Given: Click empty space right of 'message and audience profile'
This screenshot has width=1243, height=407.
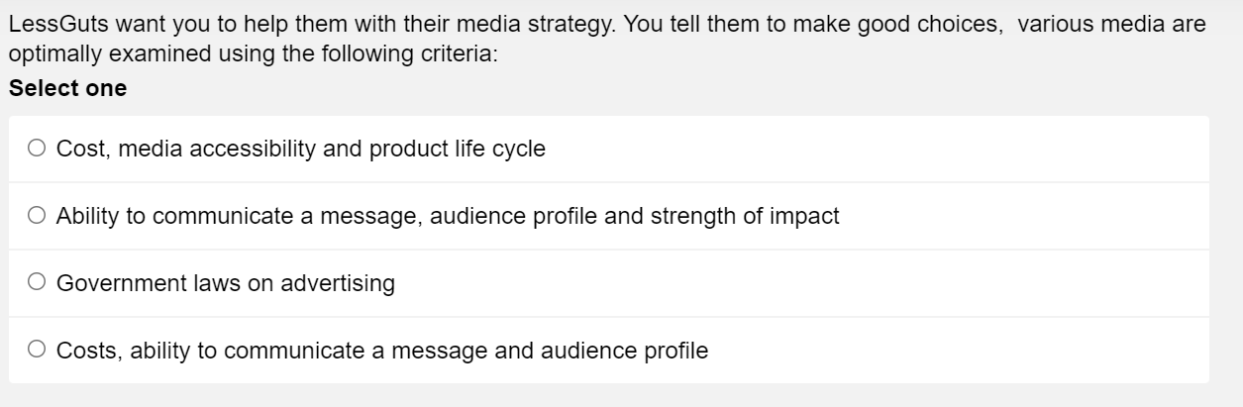Looking at the screenshot, I should tap(951, 351).
